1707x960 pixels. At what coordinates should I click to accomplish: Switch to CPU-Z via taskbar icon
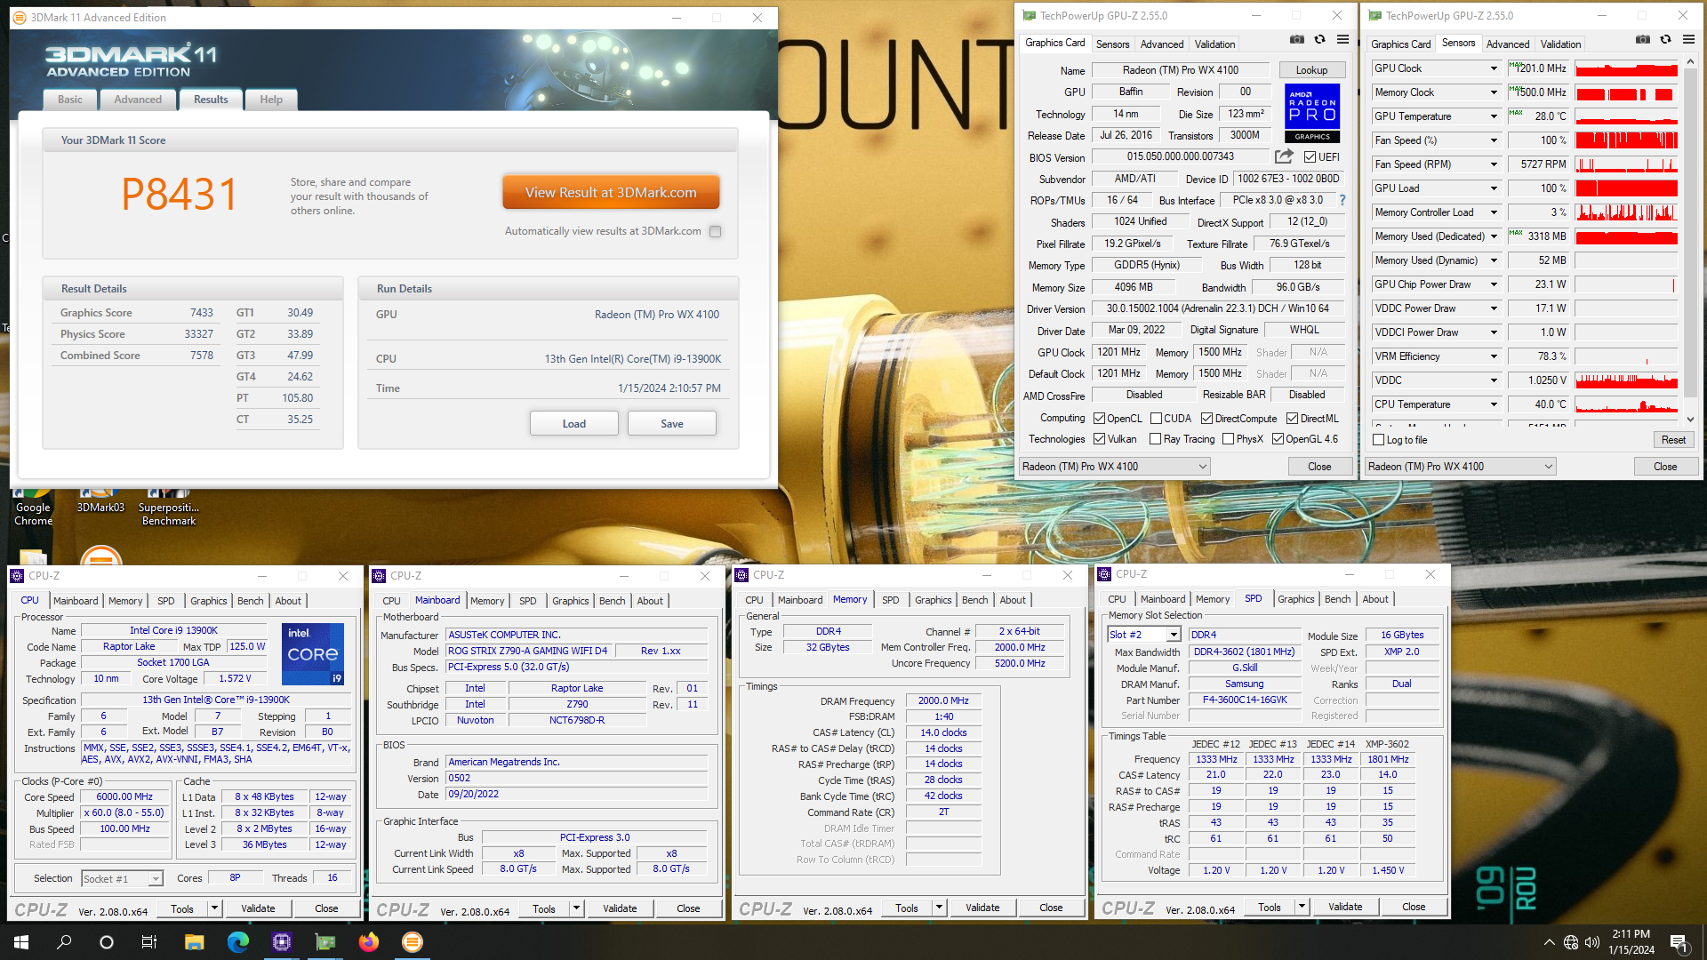click(x=281, y=942)
